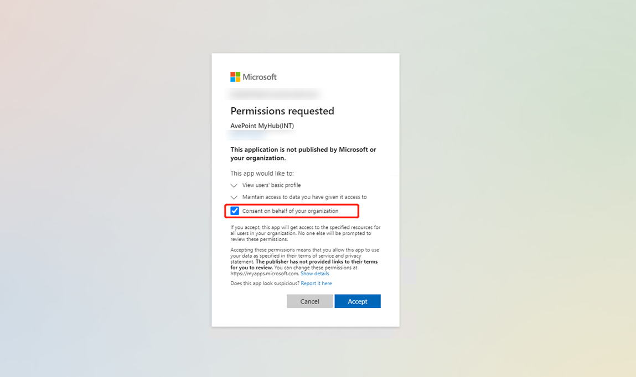The image size is (636, 377).
Task: Click the Report it here link
Action: (x=316, y=284)
